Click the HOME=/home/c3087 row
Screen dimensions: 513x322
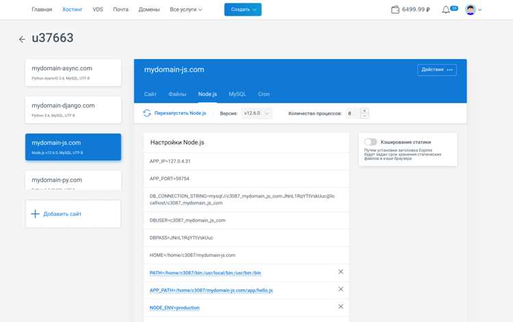tap(246, 255)
